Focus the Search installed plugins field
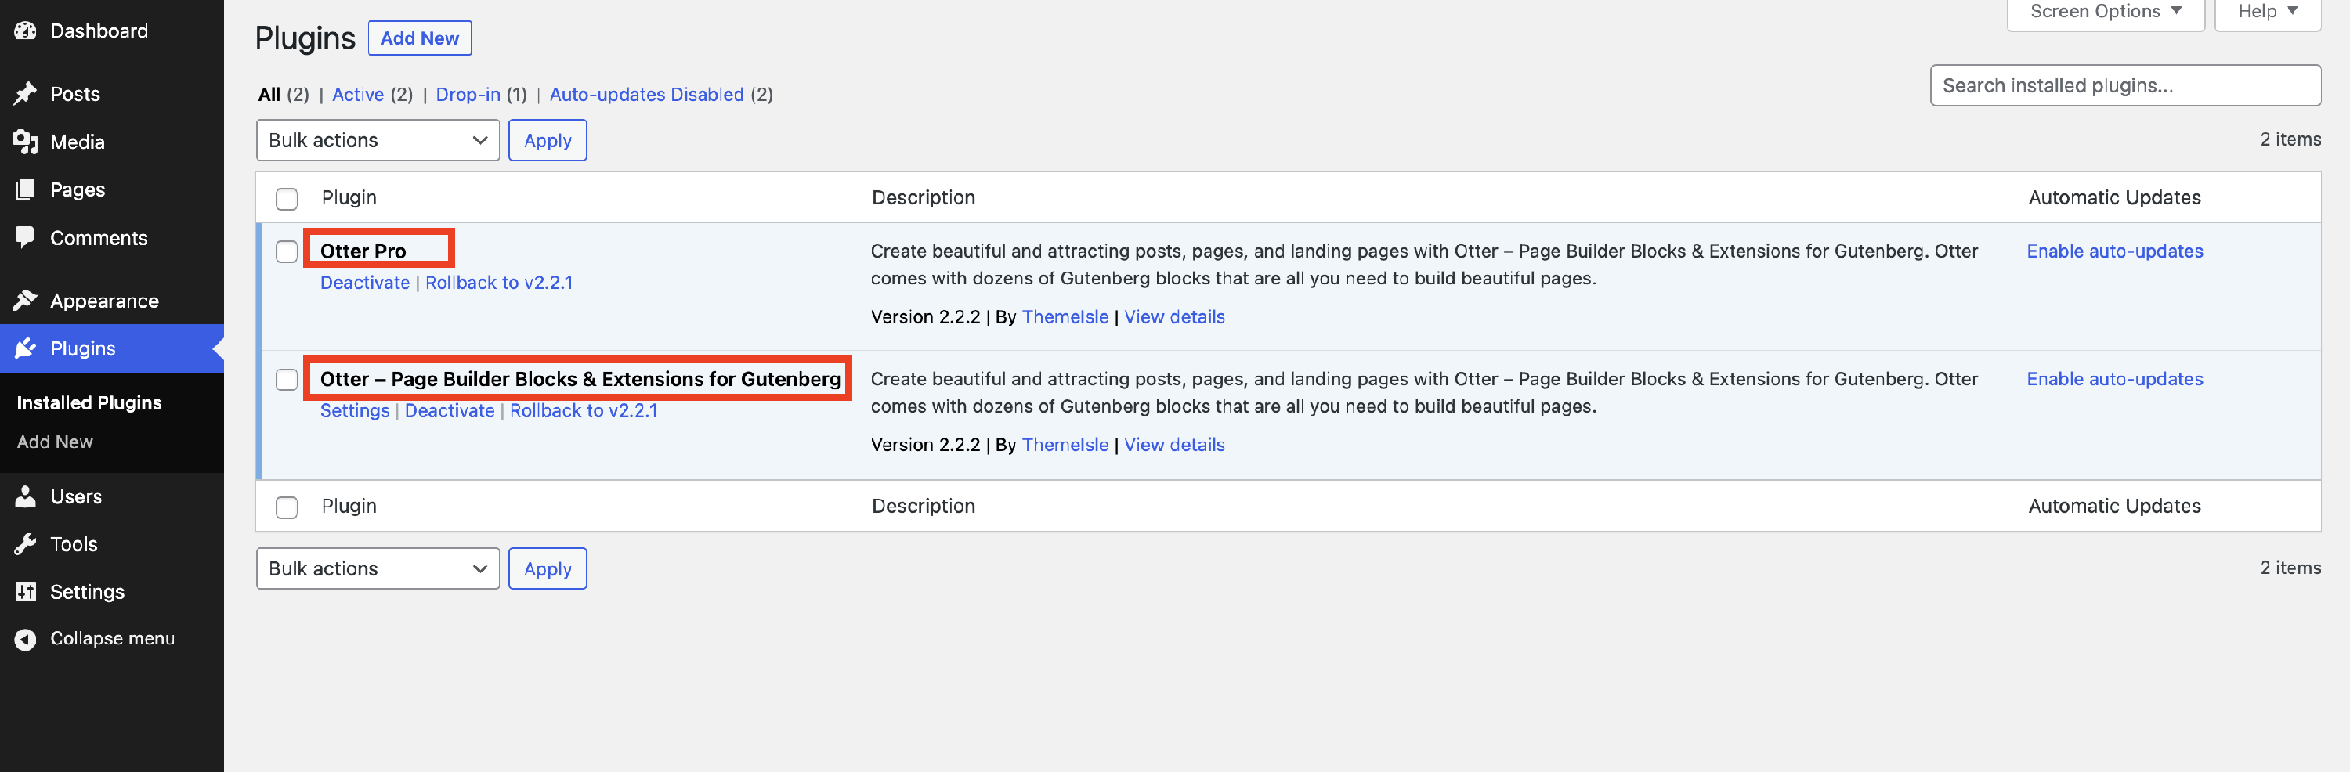The image size is (2350, 772). (2124, 85)
